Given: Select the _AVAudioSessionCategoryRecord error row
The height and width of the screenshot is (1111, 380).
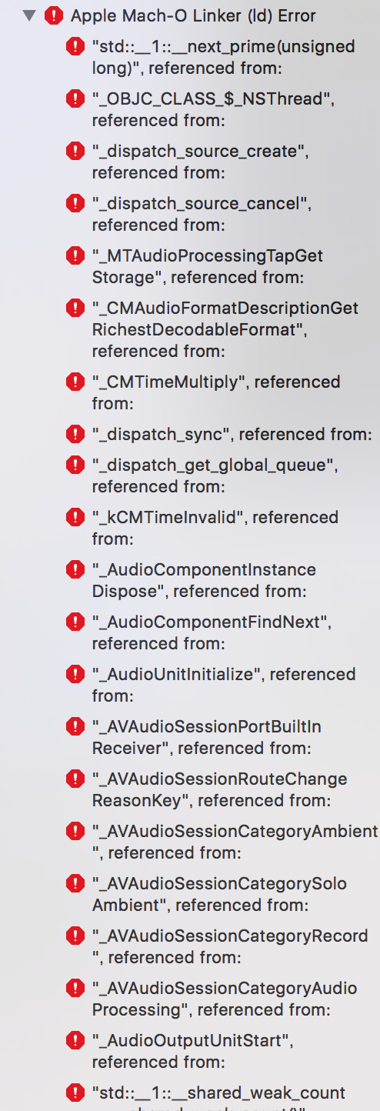Looking at the screenshot, I should pyautogui.click(x=223, y=946).
